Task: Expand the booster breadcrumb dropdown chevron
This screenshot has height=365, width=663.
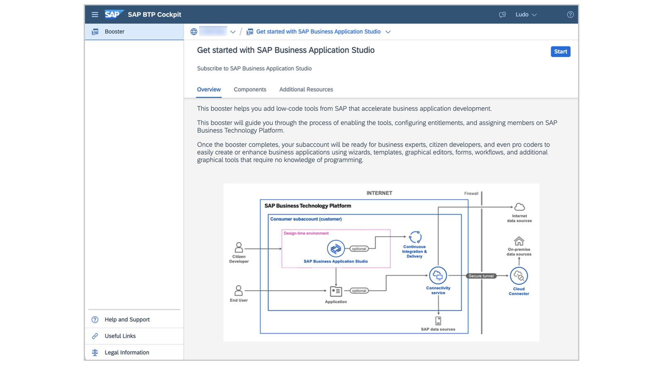Action: pyautogui.click(x=388, y=32)
